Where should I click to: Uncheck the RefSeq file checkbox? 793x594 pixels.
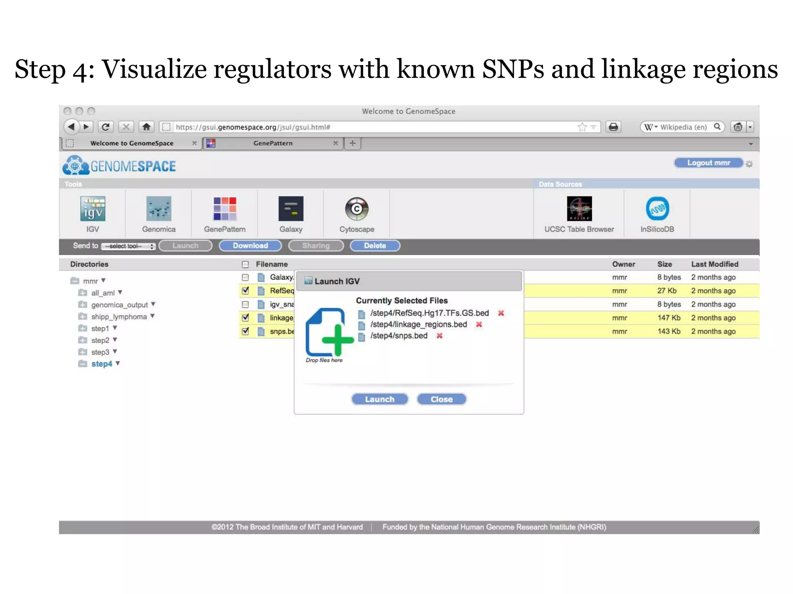click(x=245, y=290)
